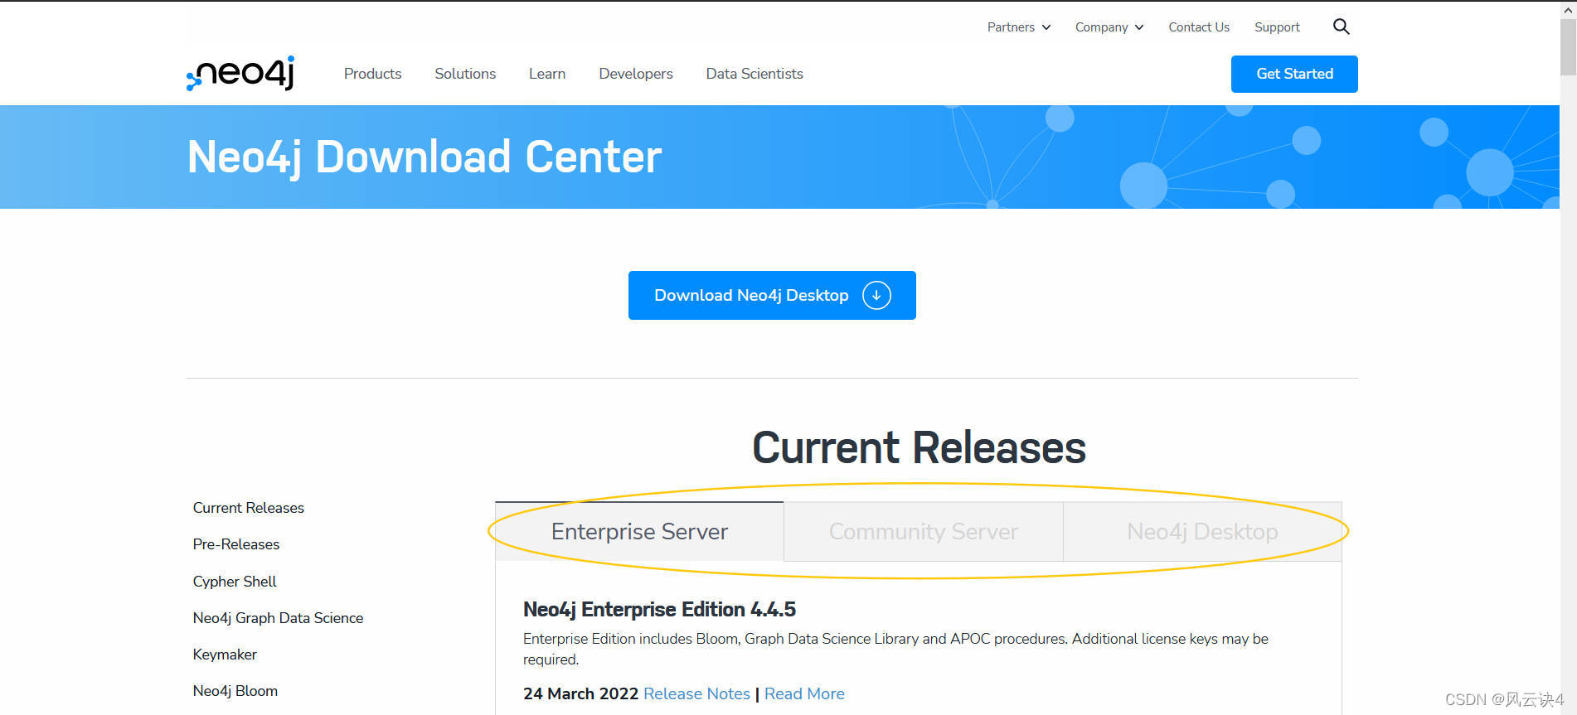Expand the Company dropdown
Image resolution: width=1577 pixels, height=715 pixels.
click(1109, 27)
